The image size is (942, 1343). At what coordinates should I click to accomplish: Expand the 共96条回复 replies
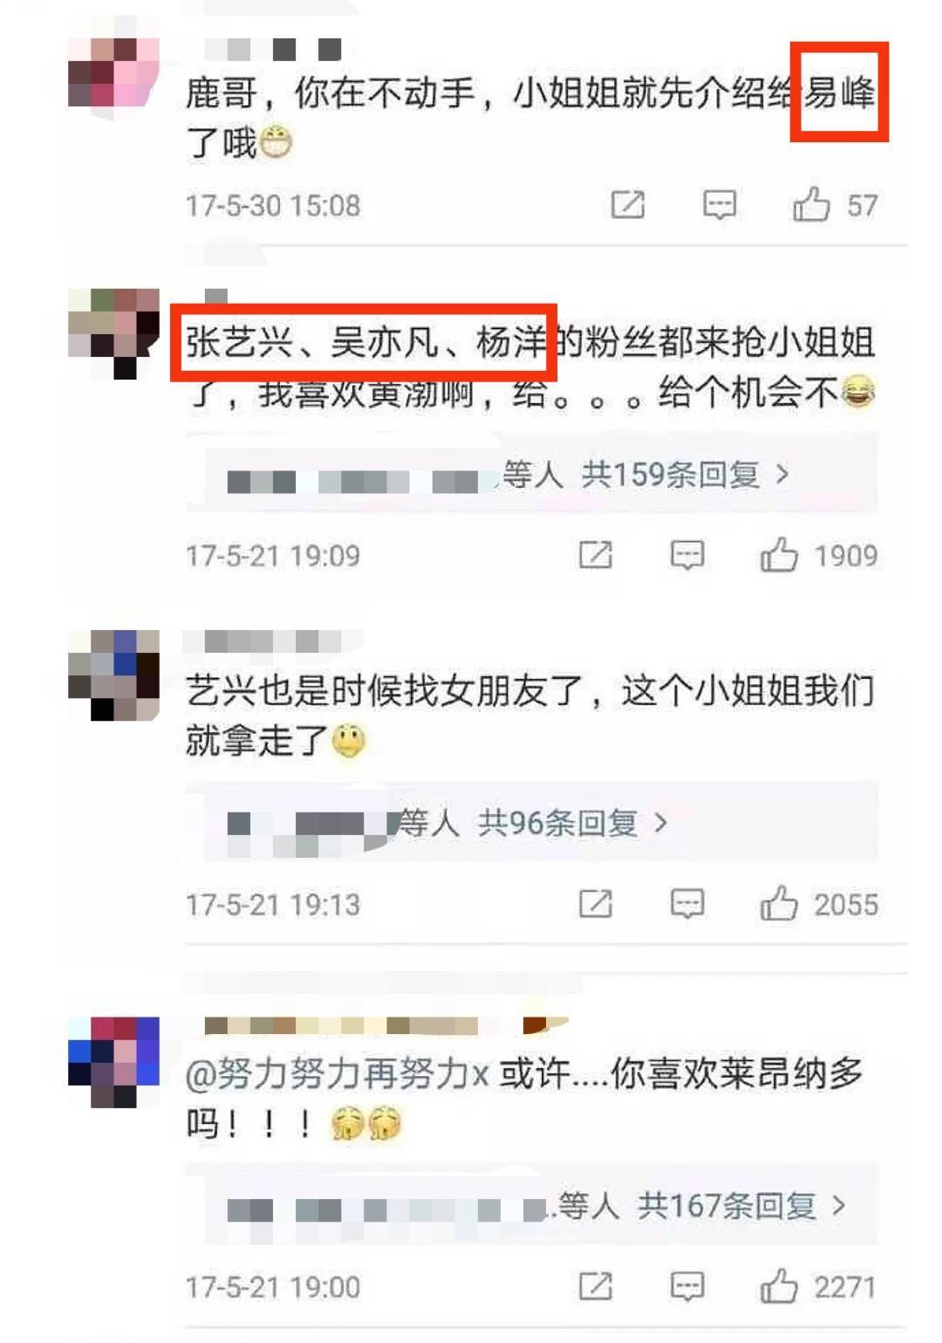point(573,823)
